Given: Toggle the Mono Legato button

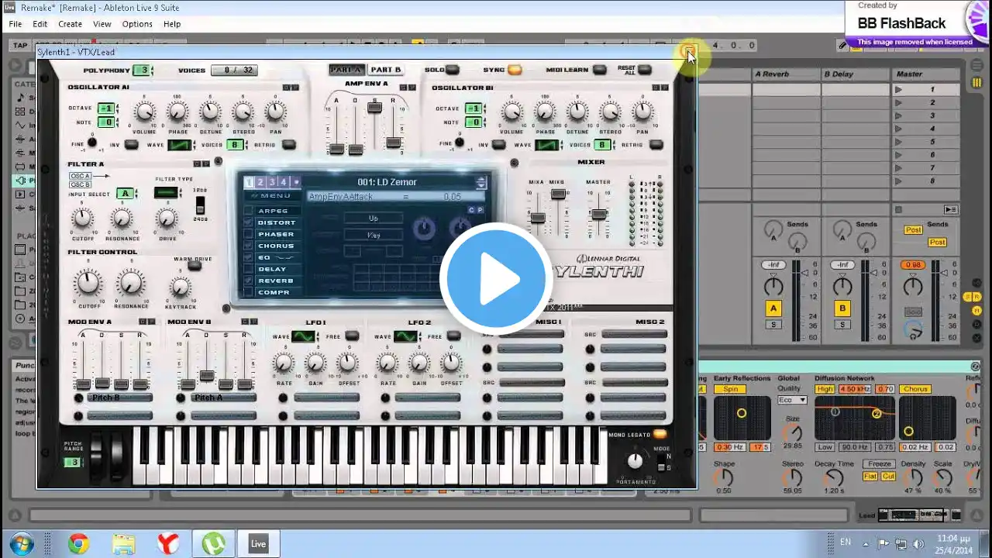Looking at the screenshot, I should pos(660,434).
